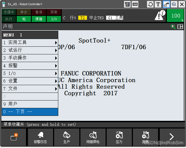Viewport: 186px width, 148px height.
Task: Click the alarm warning triangle icon
Action: [160, 15]
